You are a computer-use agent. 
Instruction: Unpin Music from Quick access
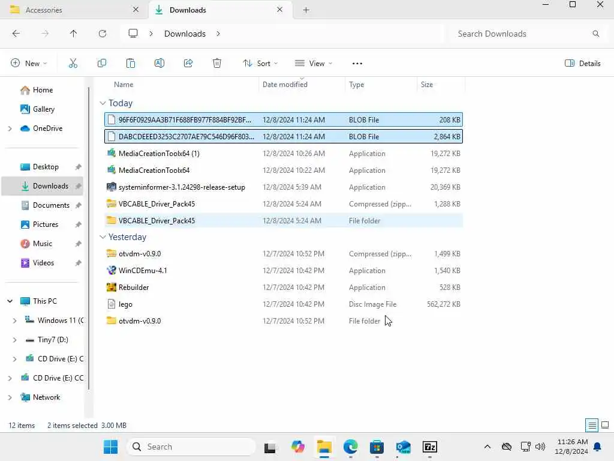pyautogui.click(x=79, y=244)
